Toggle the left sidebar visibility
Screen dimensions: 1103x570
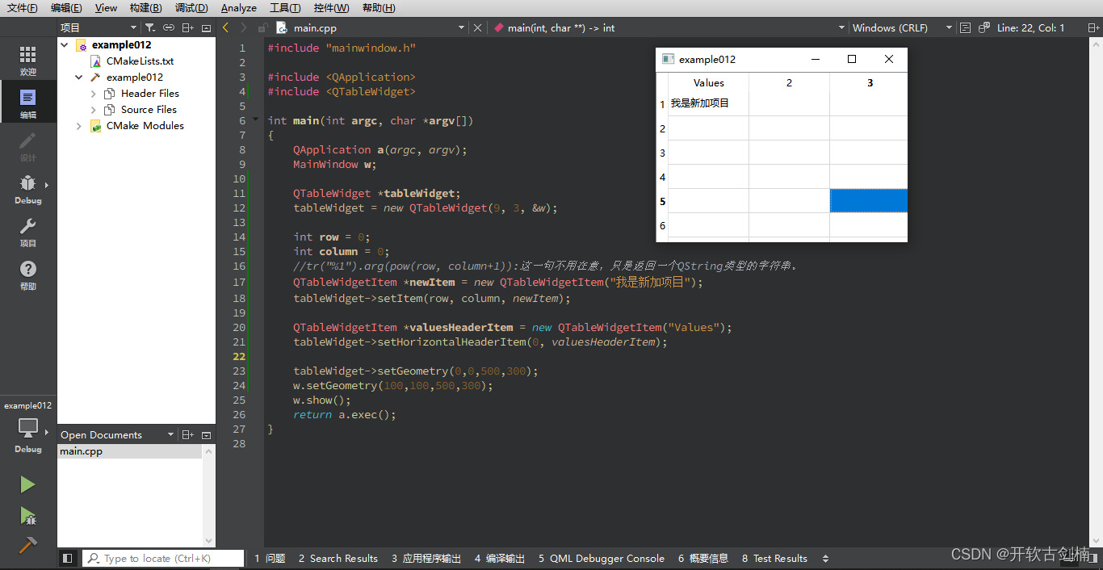coord(68,558)
